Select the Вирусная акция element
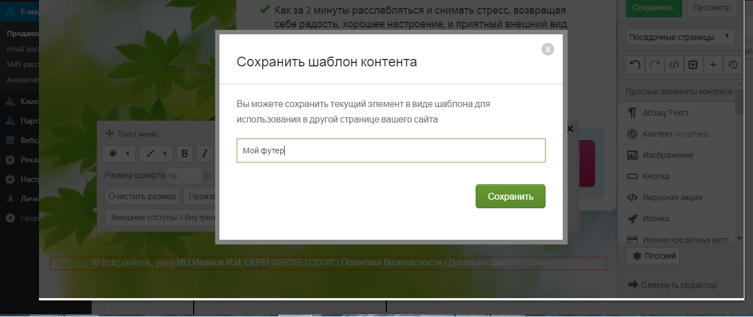The image size is (753, 317). pyautogui.click(x=676, y=197)
